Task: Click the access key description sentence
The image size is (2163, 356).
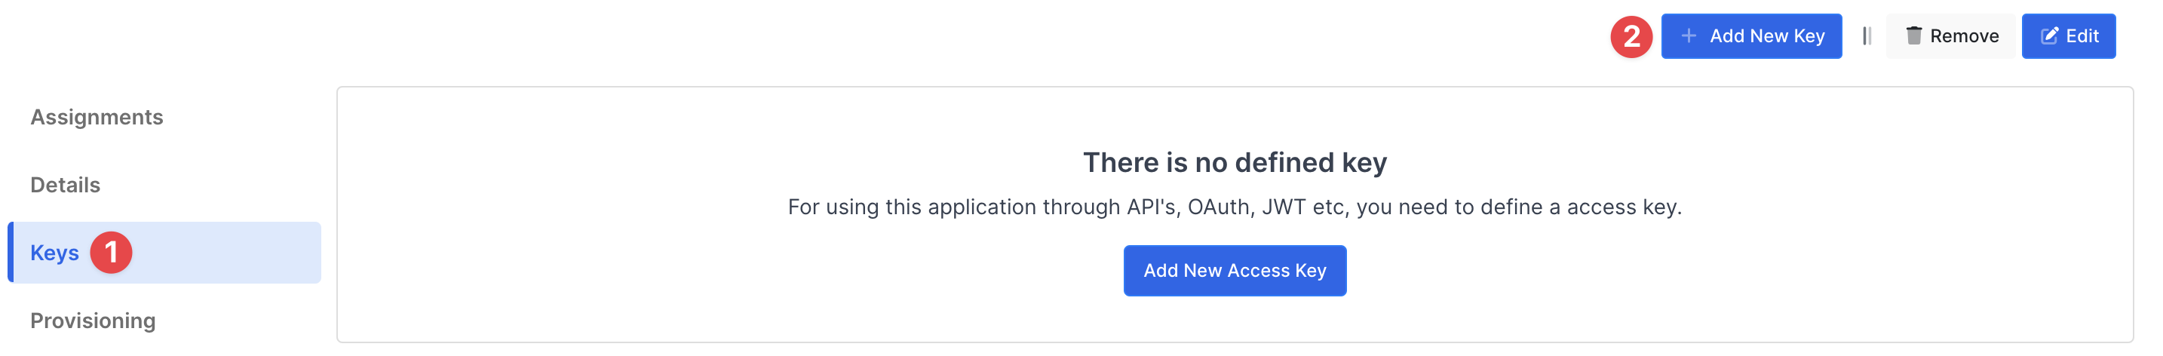Action: click(x=1235, y=207)
